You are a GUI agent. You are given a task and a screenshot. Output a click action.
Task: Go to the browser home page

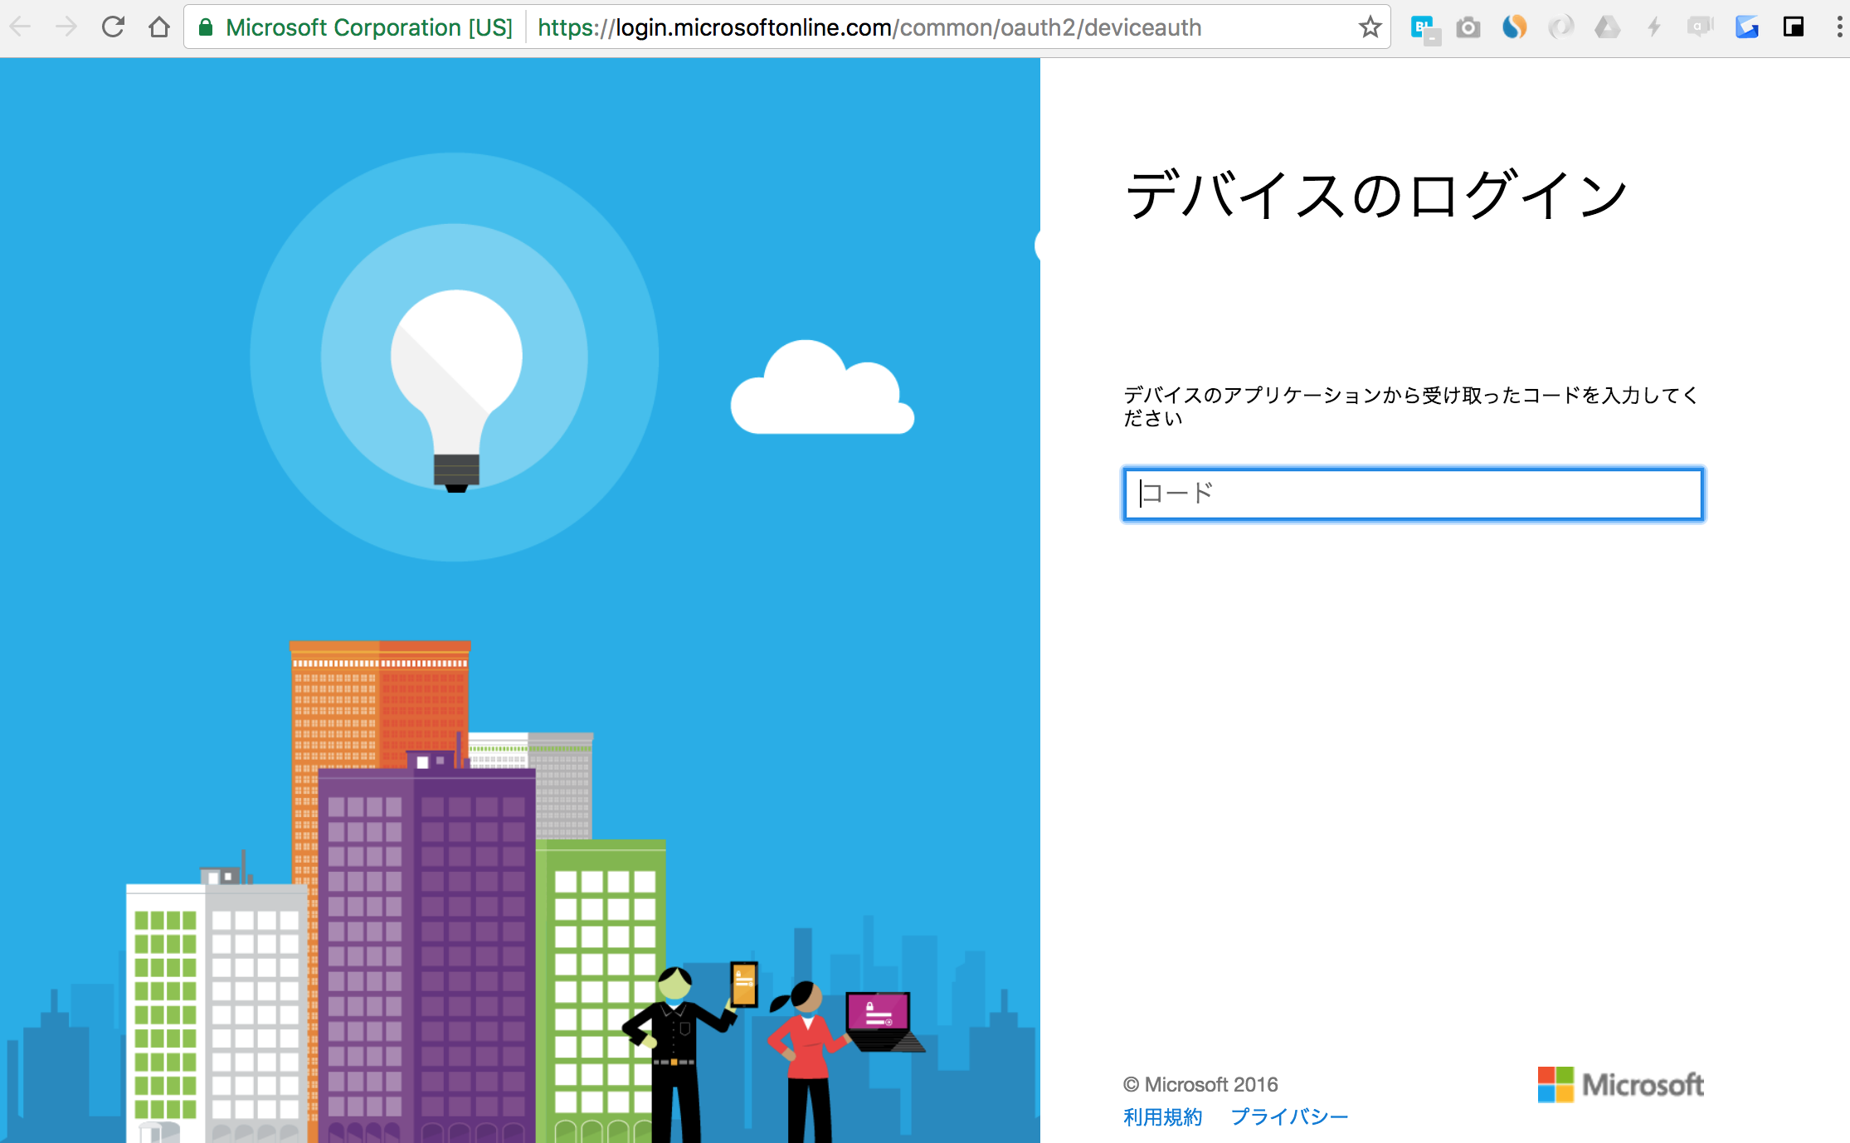coord(159,27)
